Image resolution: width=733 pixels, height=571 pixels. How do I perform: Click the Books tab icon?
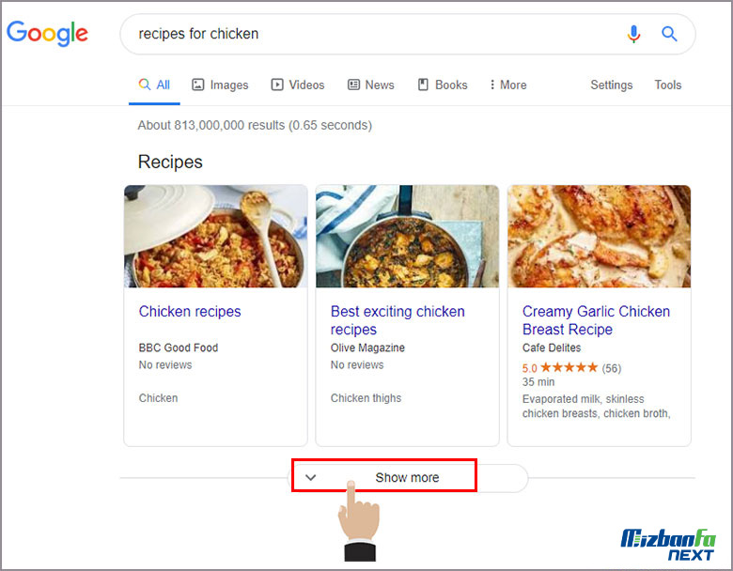click(423, 85)
